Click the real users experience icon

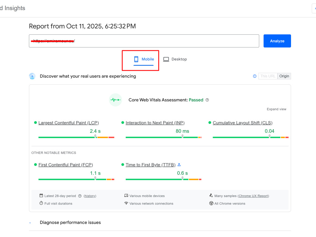pos(32,76)
